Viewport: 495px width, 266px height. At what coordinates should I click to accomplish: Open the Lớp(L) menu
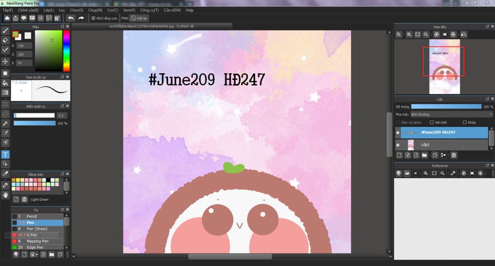(x=49, y=10)
